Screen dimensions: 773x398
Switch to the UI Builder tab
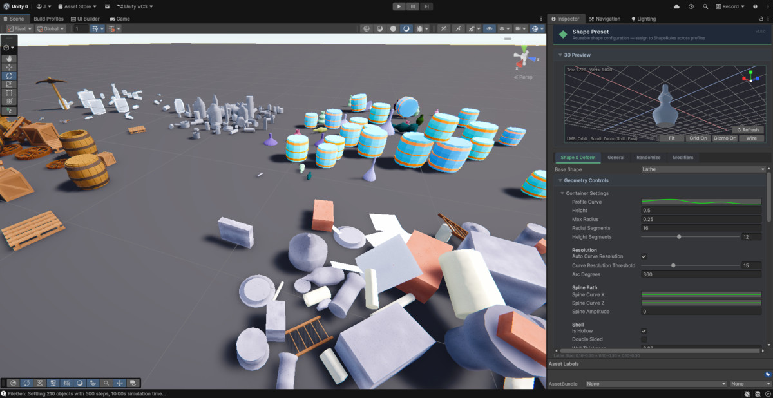(x=85, y=19)
